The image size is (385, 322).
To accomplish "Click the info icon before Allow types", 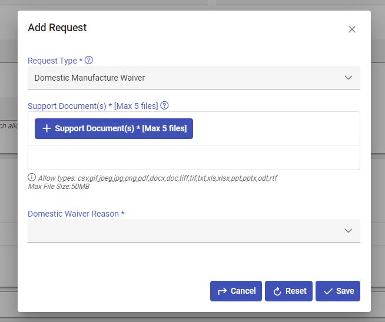I will pyautogui.click(x=32, y=177).
